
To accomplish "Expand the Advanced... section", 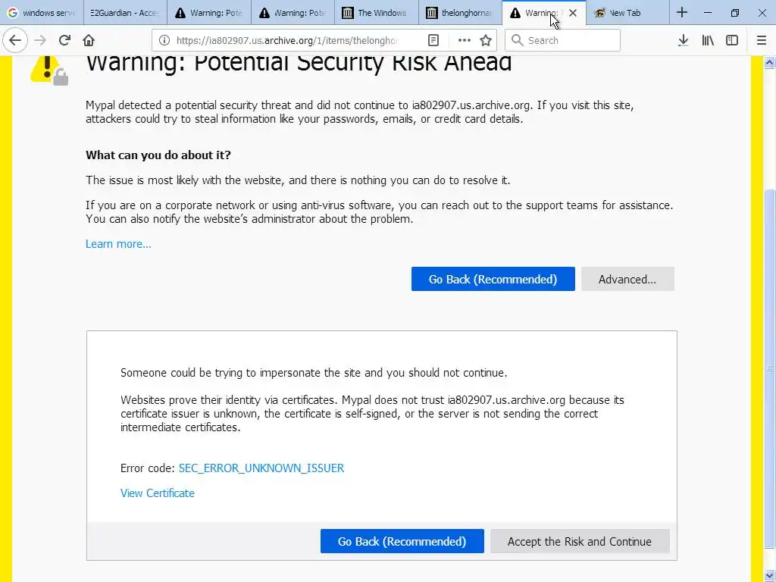I will pos(627,279).
